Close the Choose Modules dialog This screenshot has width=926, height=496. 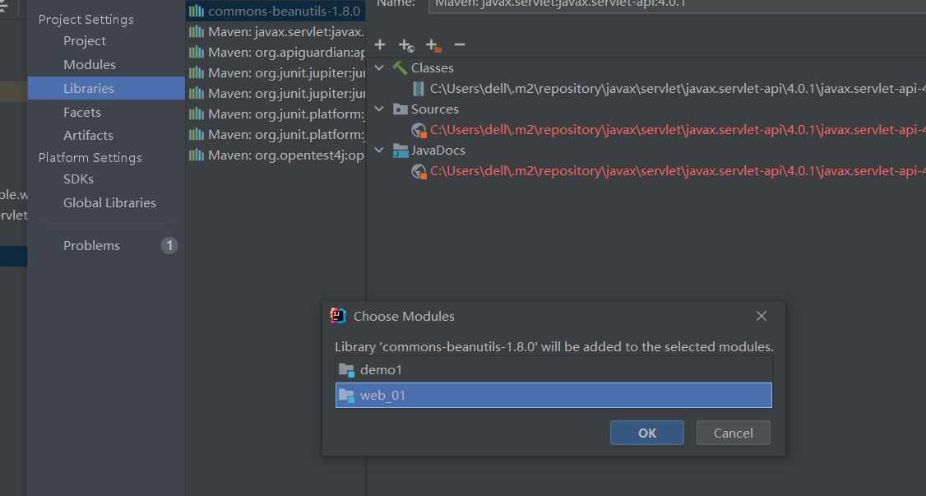tap(762, 316)
